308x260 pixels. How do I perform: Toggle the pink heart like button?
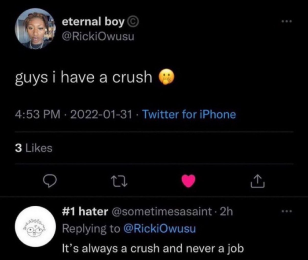pyautogui.click(x=189, y=180)
